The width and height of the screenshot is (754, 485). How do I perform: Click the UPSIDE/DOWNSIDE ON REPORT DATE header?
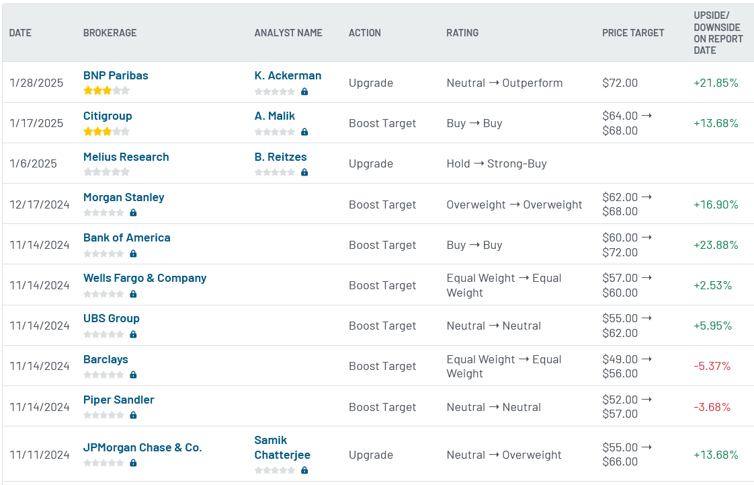point(718,33)
